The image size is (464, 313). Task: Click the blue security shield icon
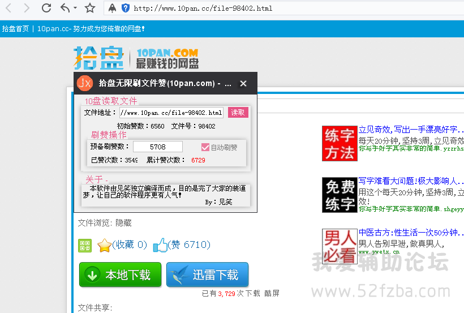126,8
